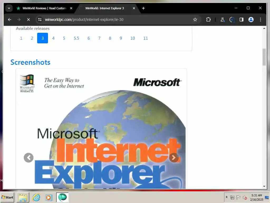This screenshot has width=270, height=203.
Task: Open the clock showing 5:31 AM
Action: pyautogui.click(x=257, y=197)
